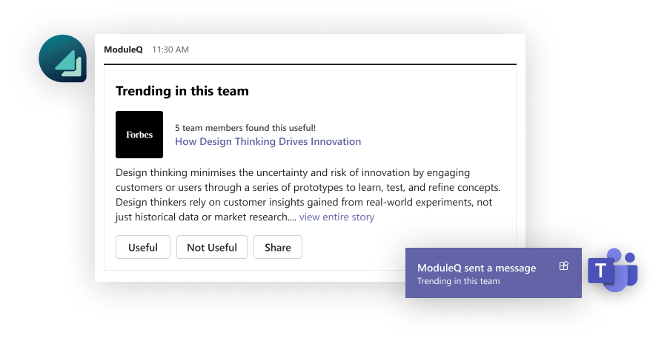The height and width of the screenshot is (338, 650).
Task: Click the 5 team members found this useful text
Action: click(x=245, y=128)
